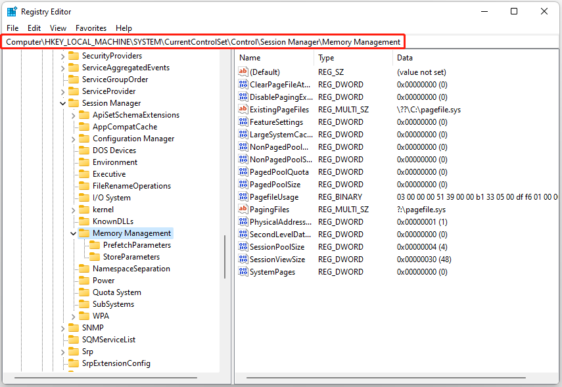Select the SessionViewSize value name

click(x=277, y=260)
